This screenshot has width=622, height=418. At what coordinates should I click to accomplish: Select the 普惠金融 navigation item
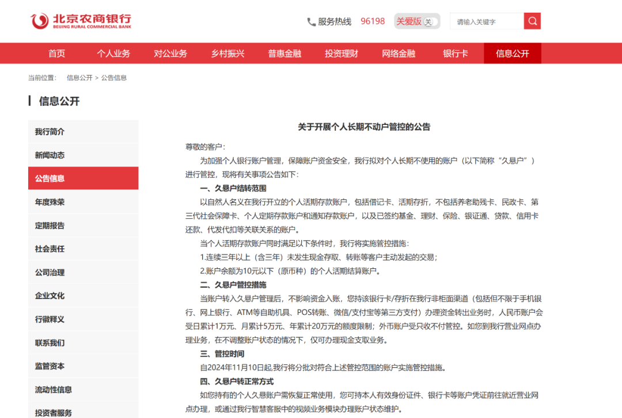284,53
